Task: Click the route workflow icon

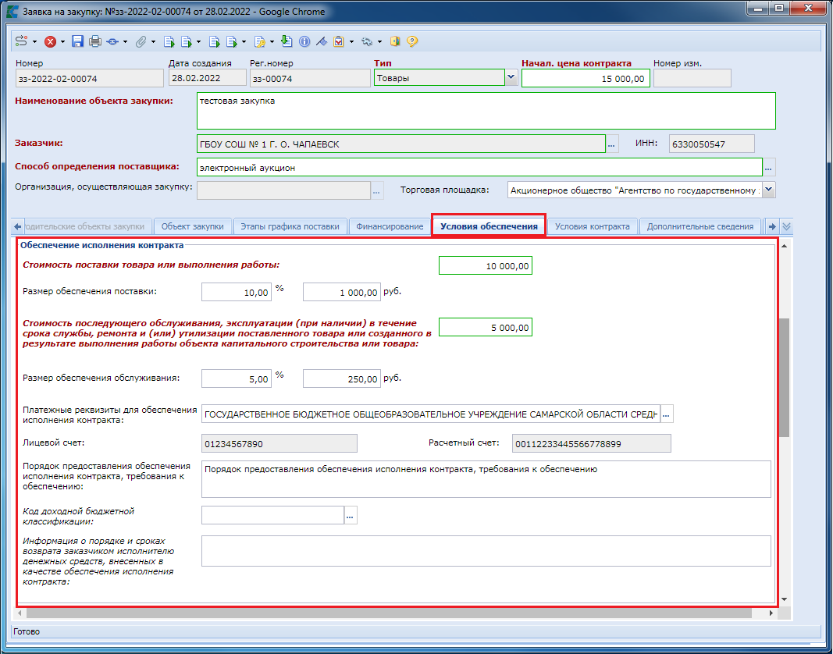Action: 21,41
